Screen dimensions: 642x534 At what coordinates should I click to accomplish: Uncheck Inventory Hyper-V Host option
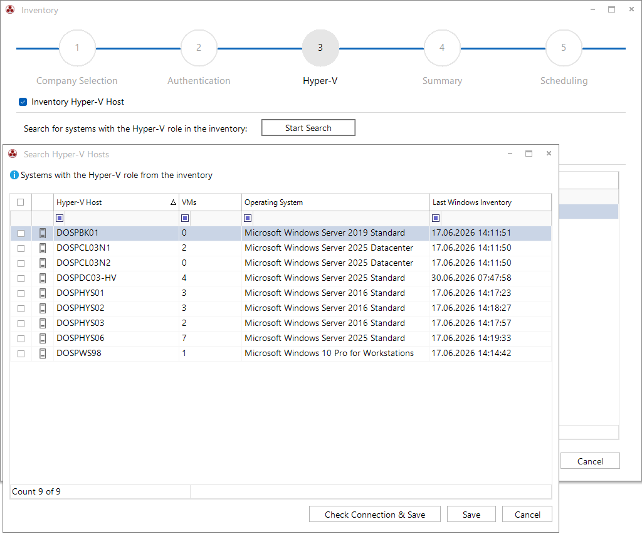[x=23, y=102]
